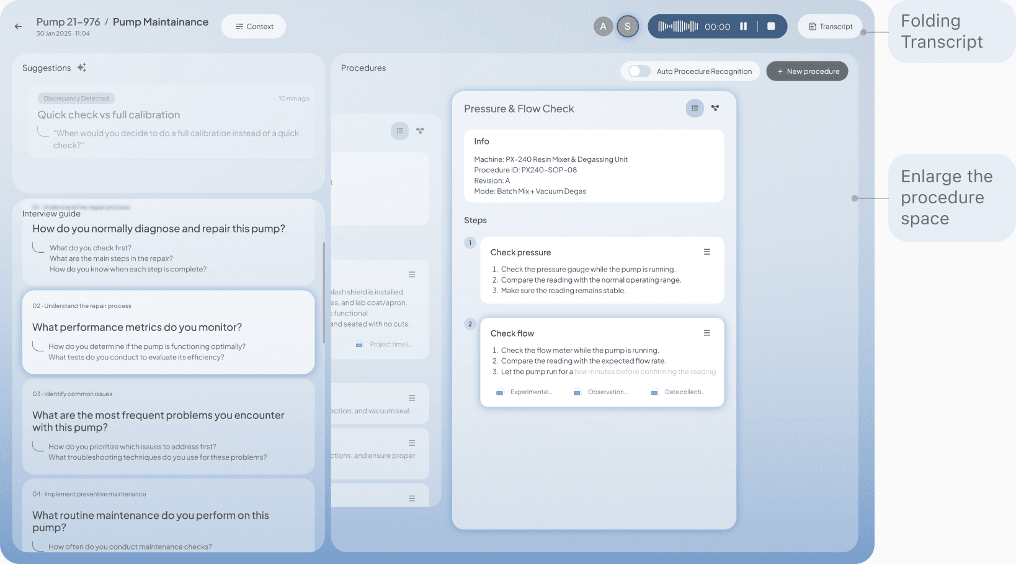The height and width of the screenshot is (564, 1016).
Task: Open Check flow step menu
Action: (706, 333)
